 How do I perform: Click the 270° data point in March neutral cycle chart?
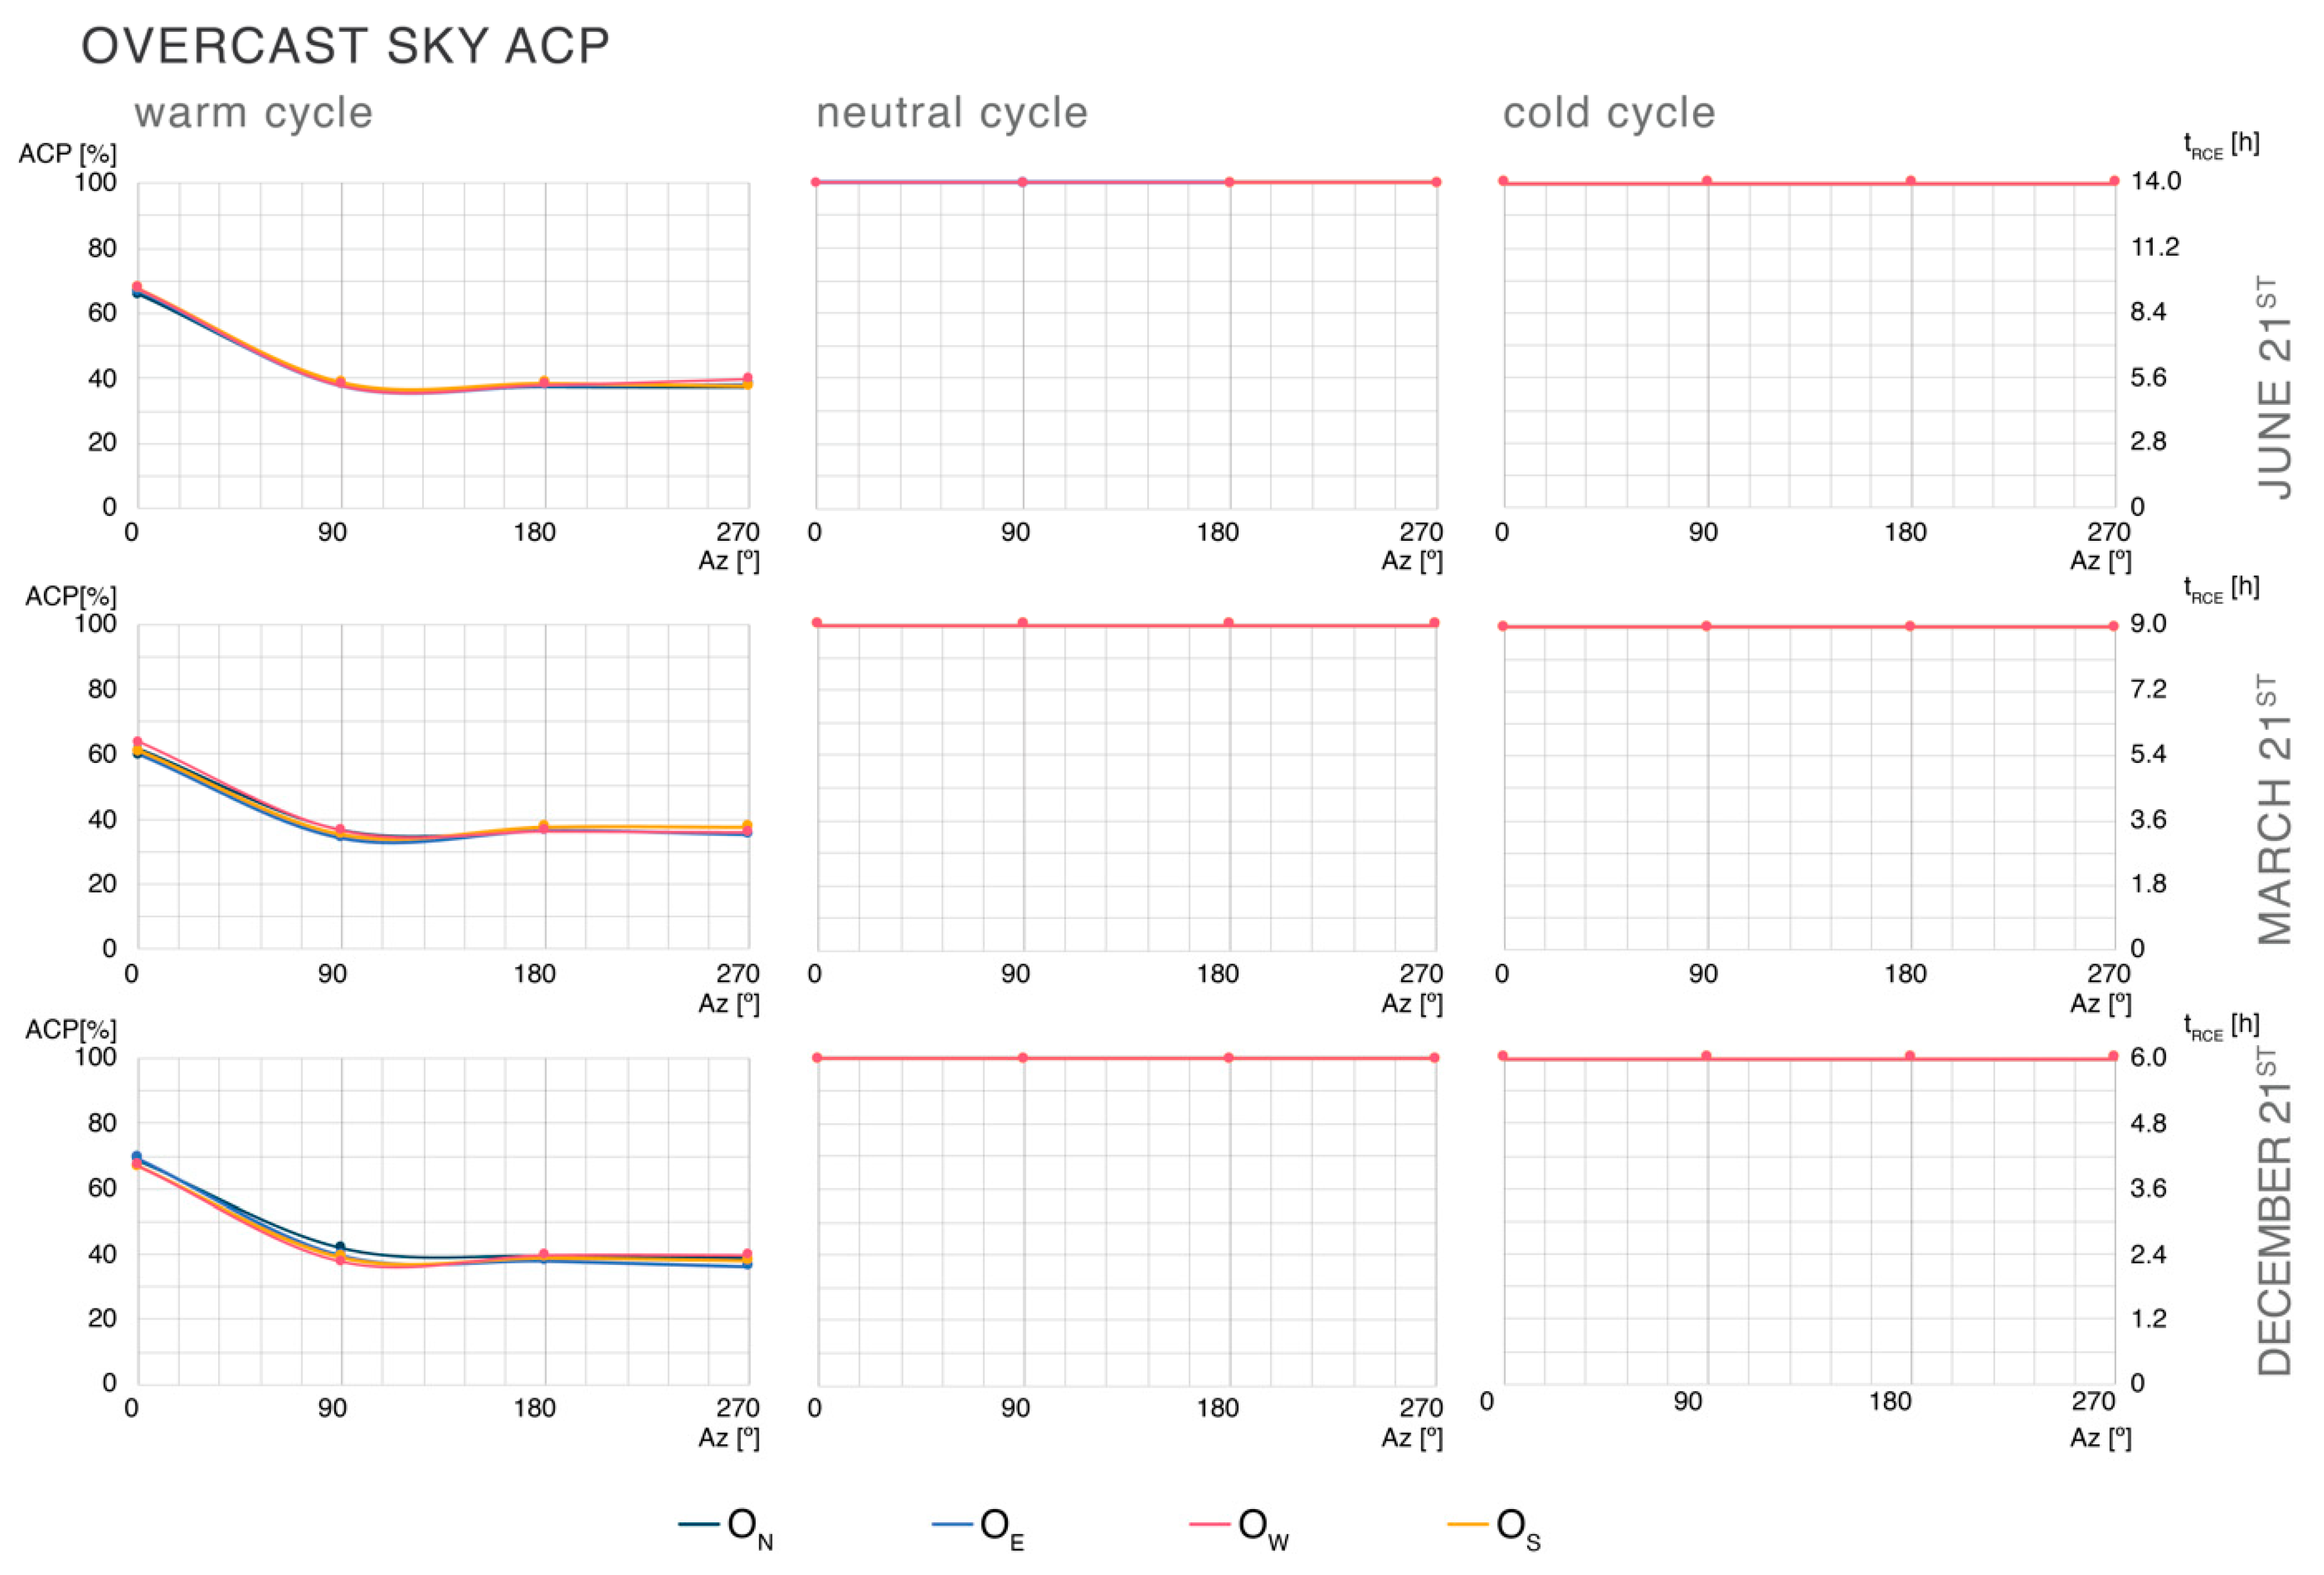pos(1434,623)
